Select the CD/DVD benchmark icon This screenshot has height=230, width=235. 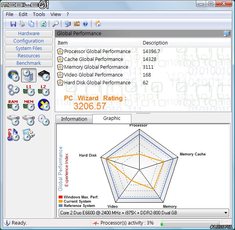pyautogui.click(x=44, y=120)
